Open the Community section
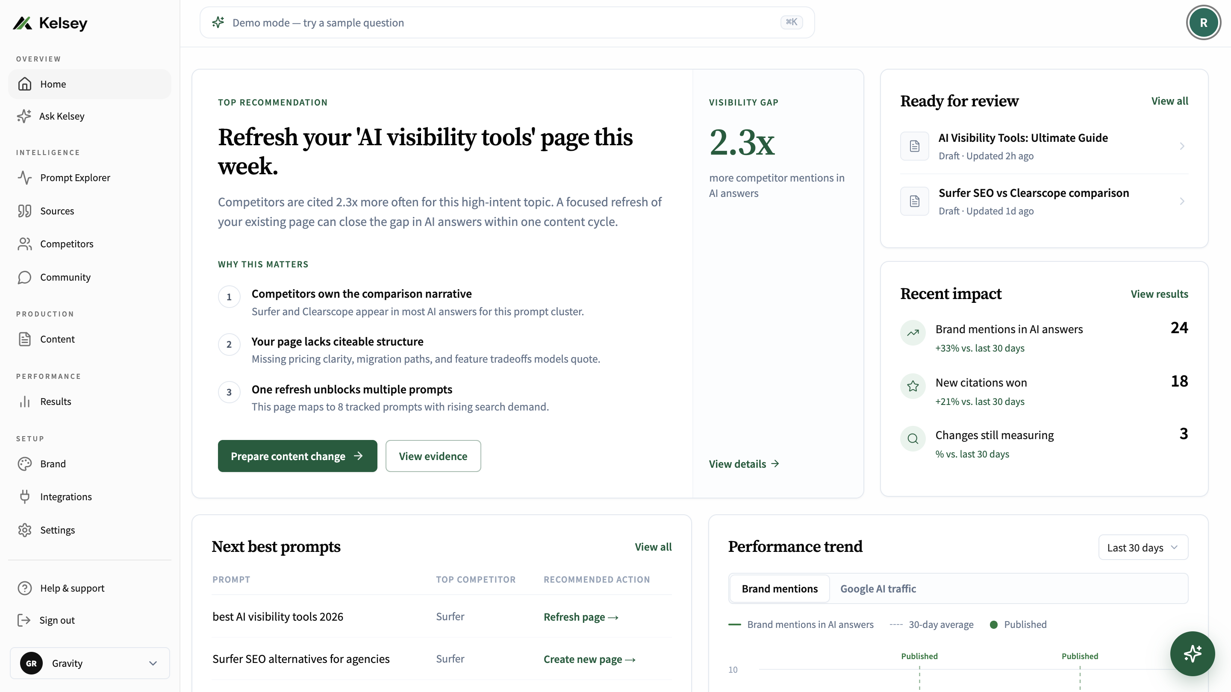 click(90, 277)
